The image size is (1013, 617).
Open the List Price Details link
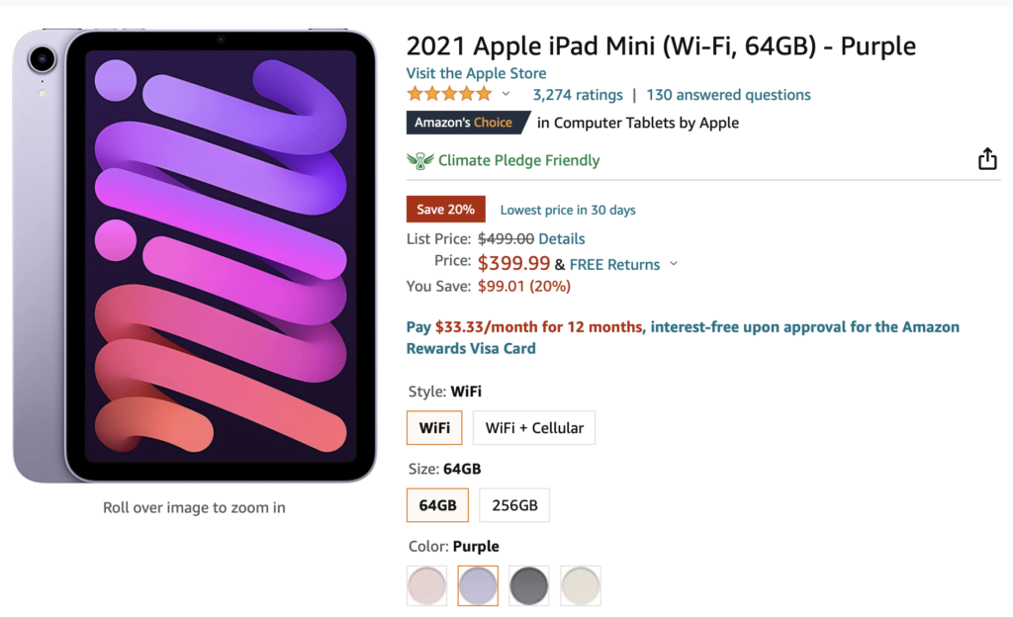point(561,238)
